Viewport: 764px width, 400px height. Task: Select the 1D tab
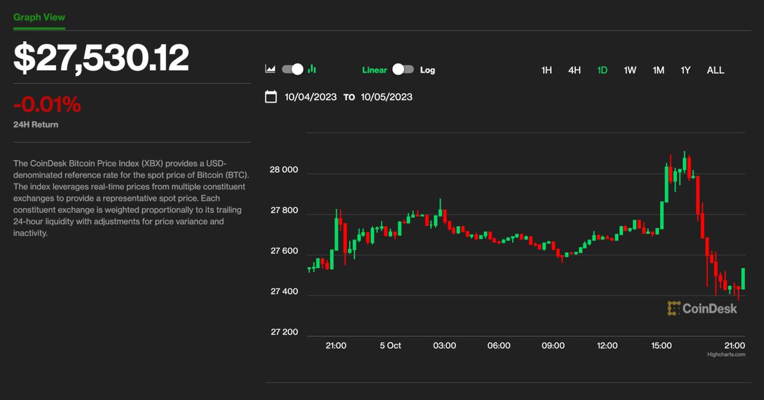(602, 70)
